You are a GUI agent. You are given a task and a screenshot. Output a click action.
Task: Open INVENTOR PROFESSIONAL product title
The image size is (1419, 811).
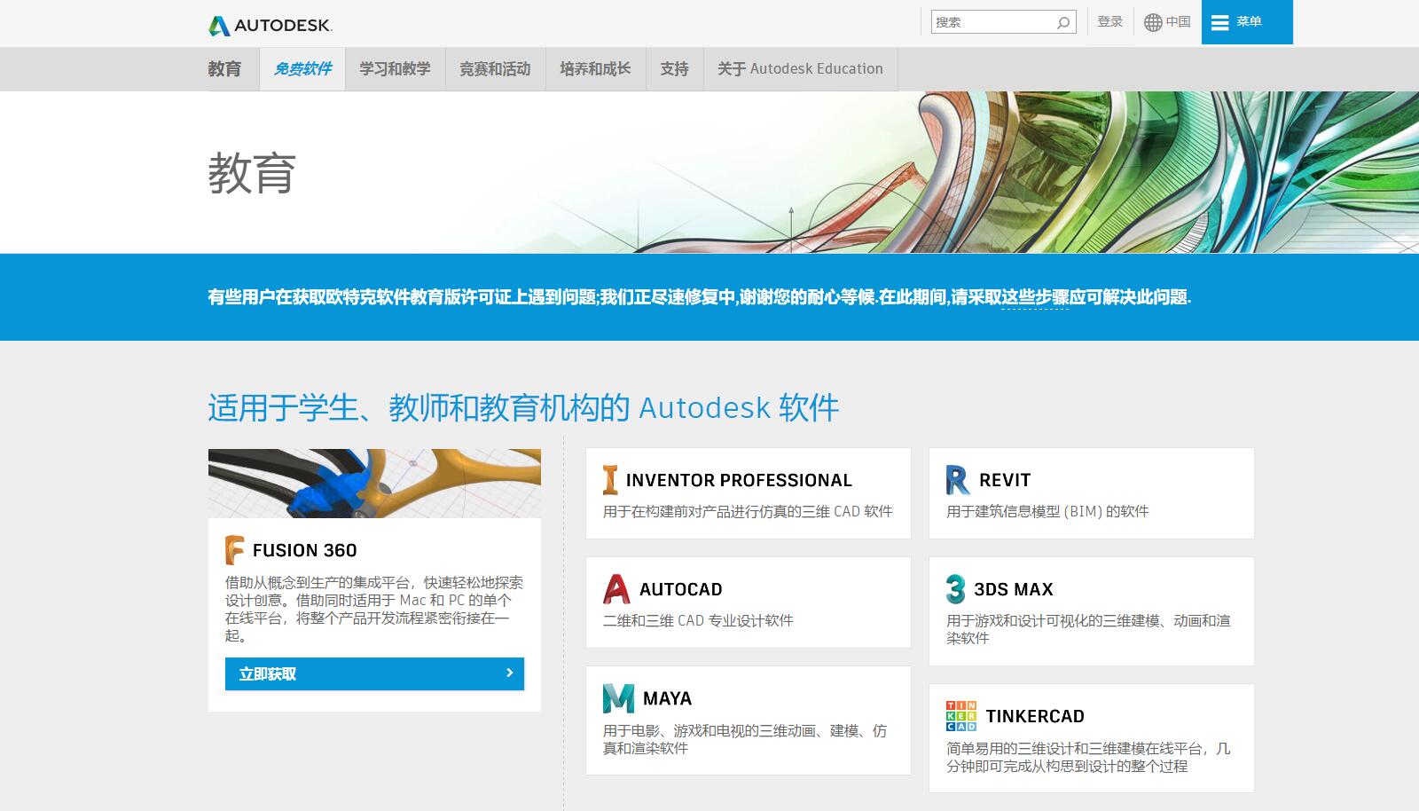point(739,480)
